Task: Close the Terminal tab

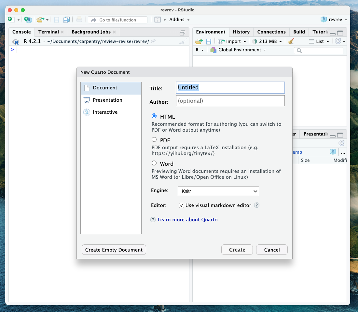Action: (62, 32)
